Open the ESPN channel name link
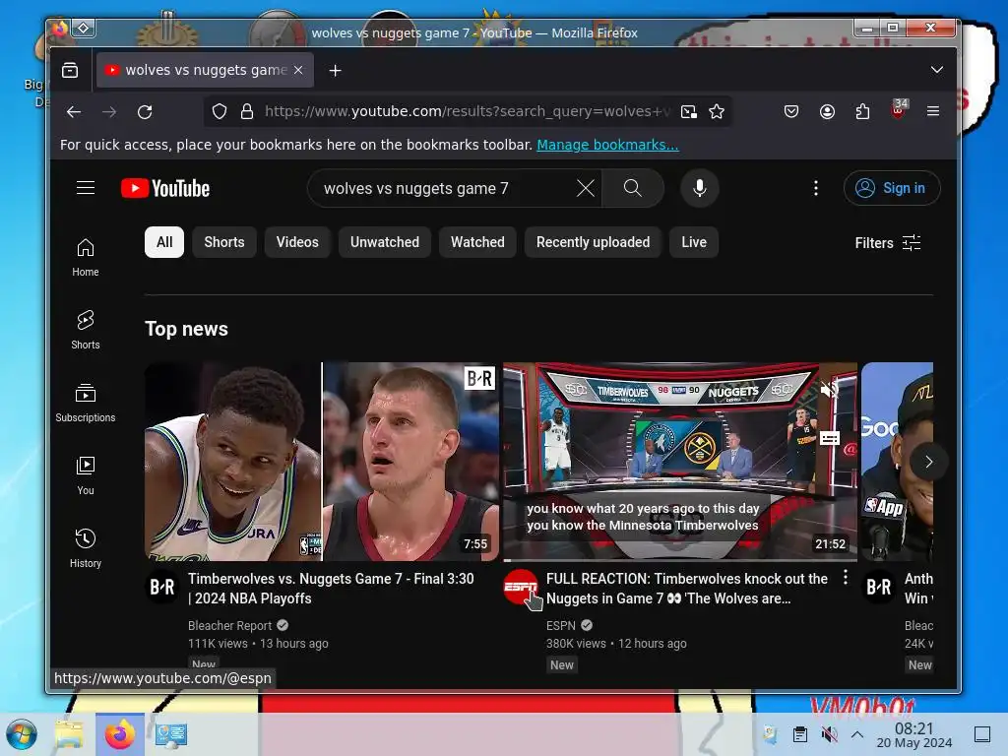 point(560,625)
